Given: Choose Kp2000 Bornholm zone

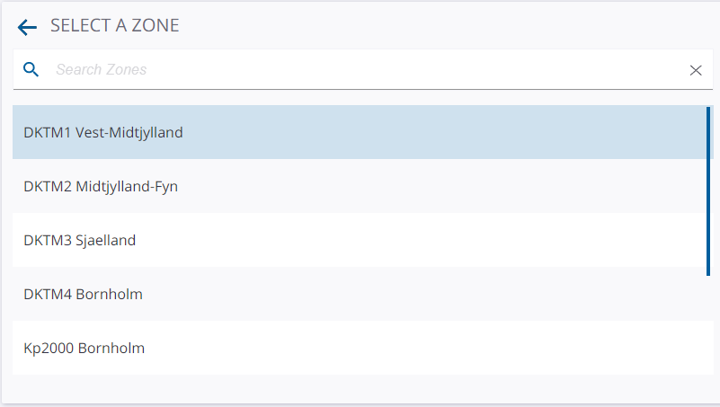Looking at the screenshot, I should click(360, 348).
